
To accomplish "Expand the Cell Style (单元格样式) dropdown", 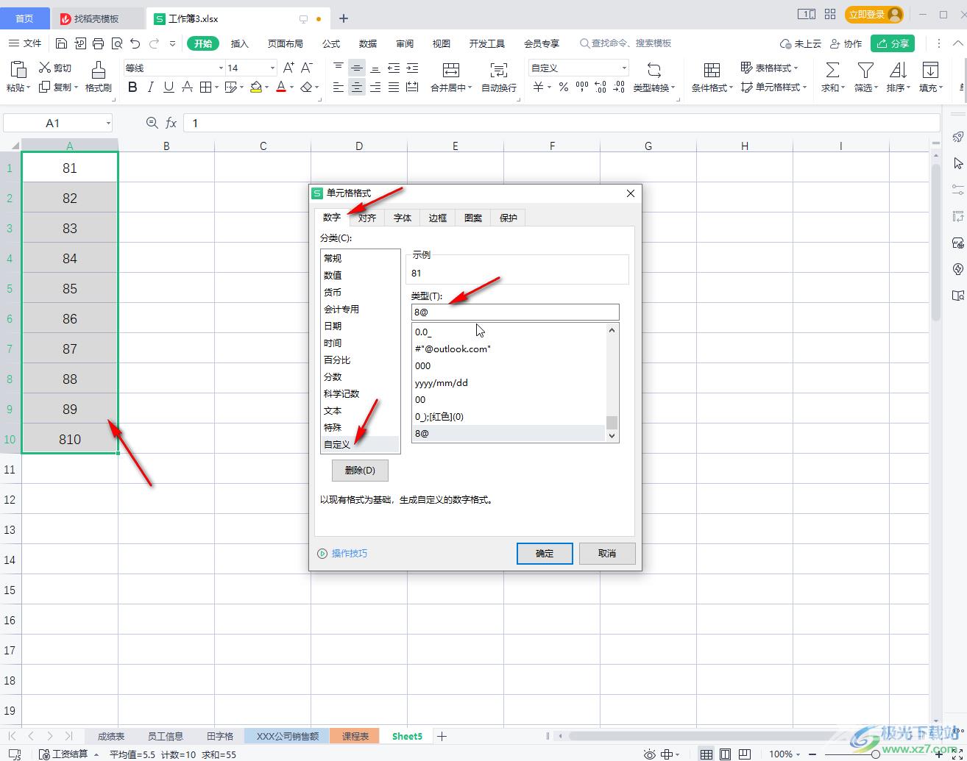I will click(x=805, y=87).
